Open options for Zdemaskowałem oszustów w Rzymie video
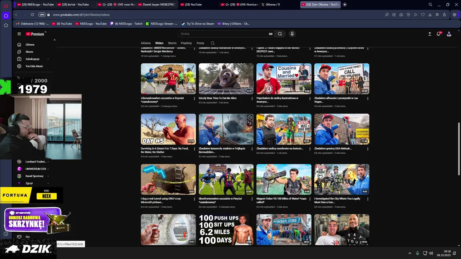 click(x=194, y=98)
